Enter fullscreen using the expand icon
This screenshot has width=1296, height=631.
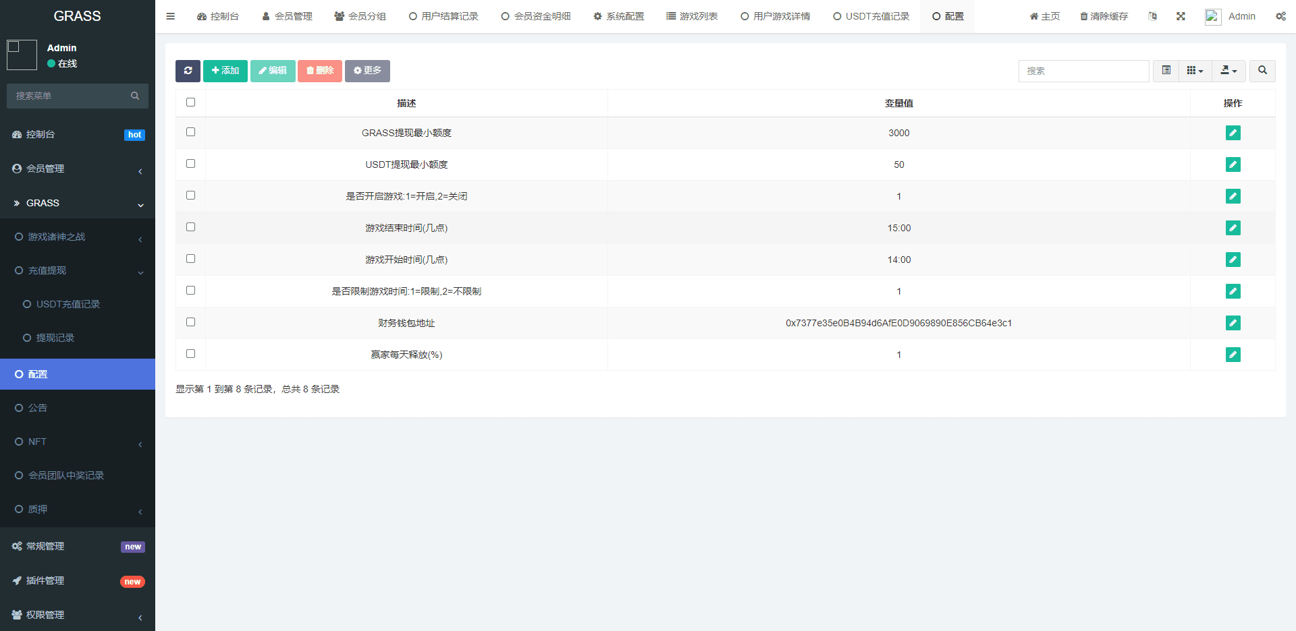1181,16
